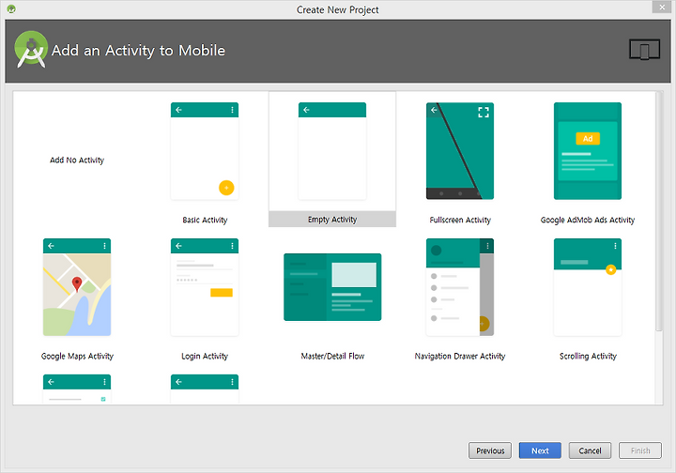Click the Basic Activity label

(205, 221)
